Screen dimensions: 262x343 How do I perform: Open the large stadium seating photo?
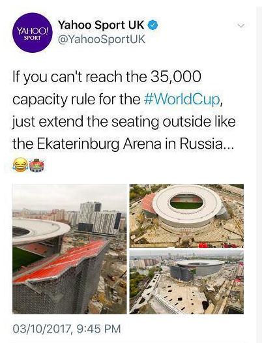click(70, 249)
